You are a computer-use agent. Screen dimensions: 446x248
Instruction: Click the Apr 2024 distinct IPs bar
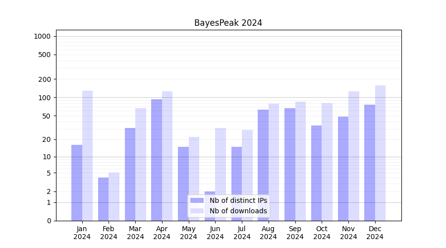(157, 160)
